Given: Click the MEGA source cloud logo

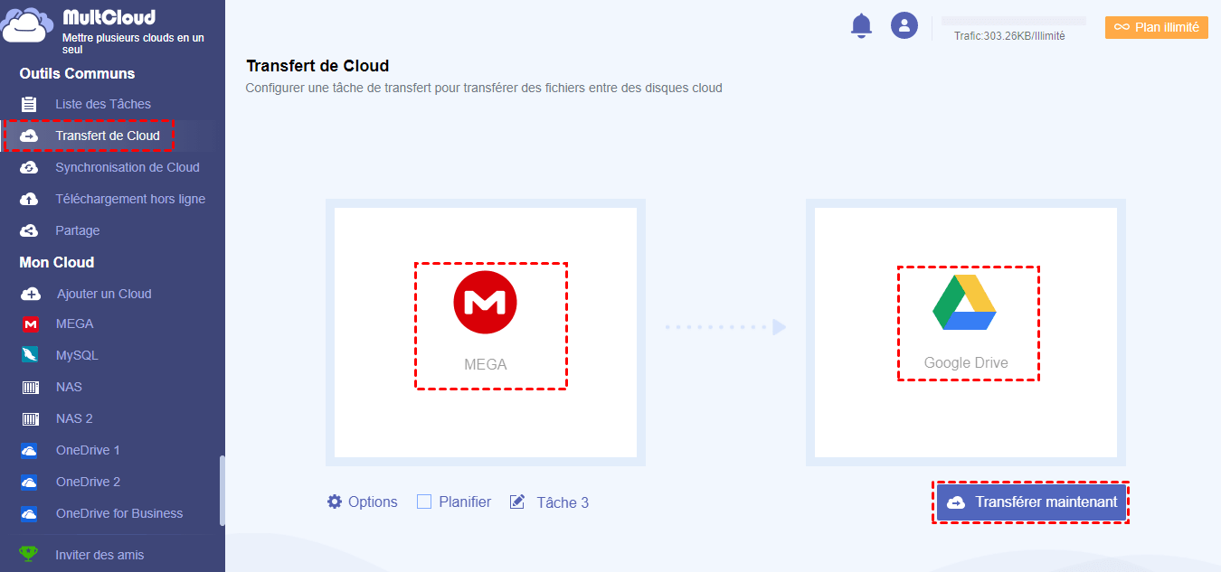Looking at the screenshot, I should 485,303.
